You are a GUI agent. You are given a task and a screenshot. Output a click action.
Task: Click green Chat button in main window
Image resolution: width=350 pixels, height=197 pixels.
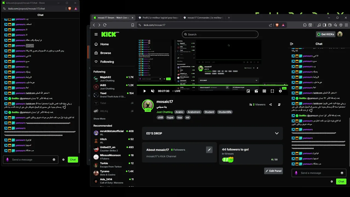coord(341,181)
